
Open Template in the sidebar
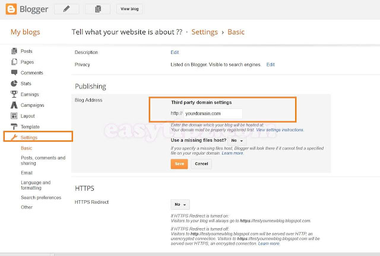click(30, 127)
